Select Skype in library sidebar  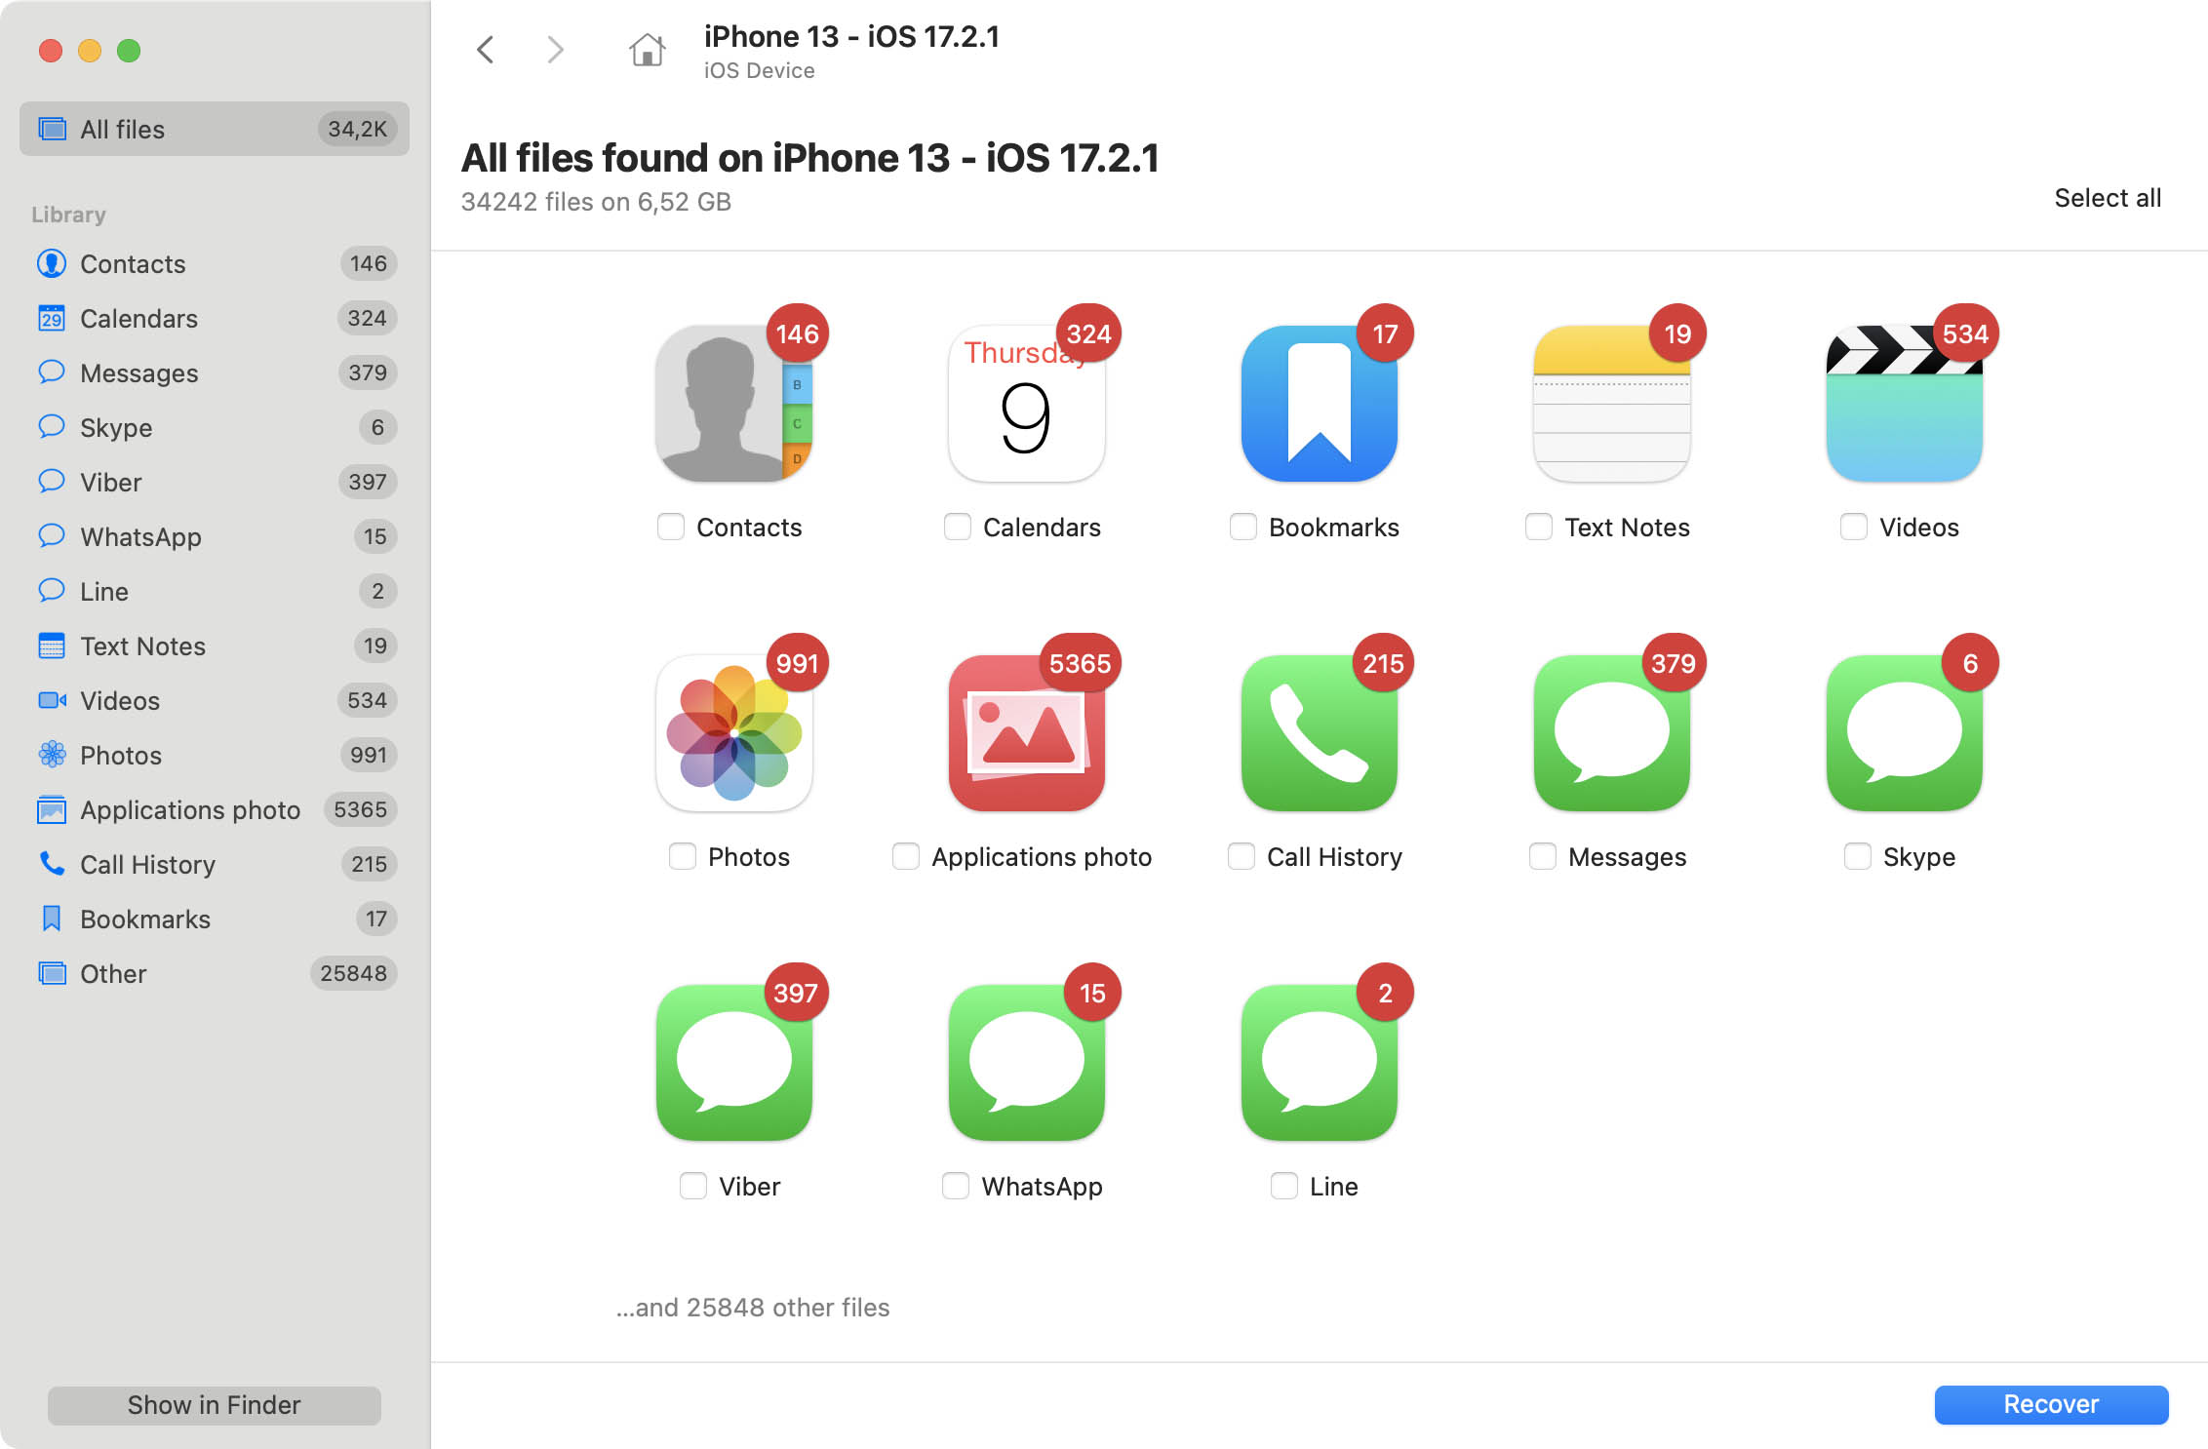coord(115,427)
